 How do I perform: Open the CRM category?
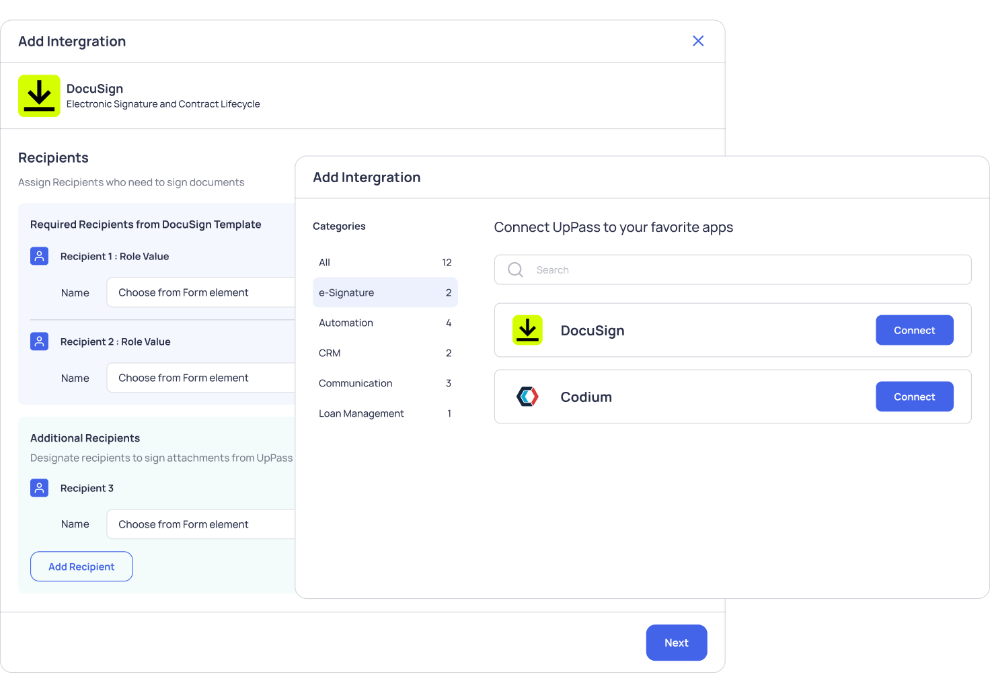click(x=385, y=353)
